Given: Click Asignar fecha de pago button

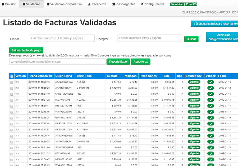Looking at the screenshot, I should [26, 50].
